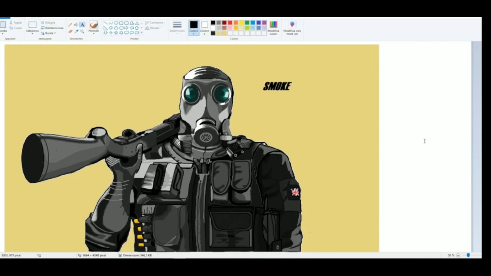491x276 pixels.
Task: Activate Colore 1 foreground selector
Action: 194,28
